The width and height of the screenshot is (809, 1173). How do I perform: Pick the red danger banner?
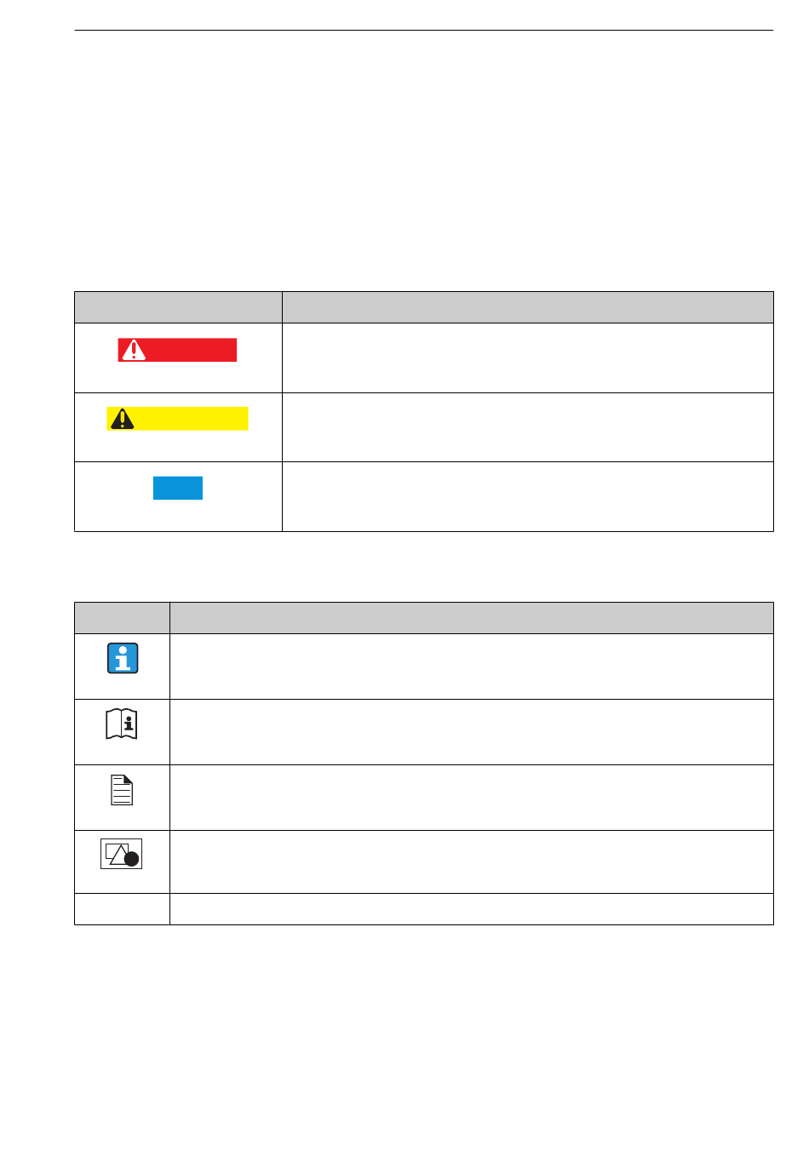(177, 350)
